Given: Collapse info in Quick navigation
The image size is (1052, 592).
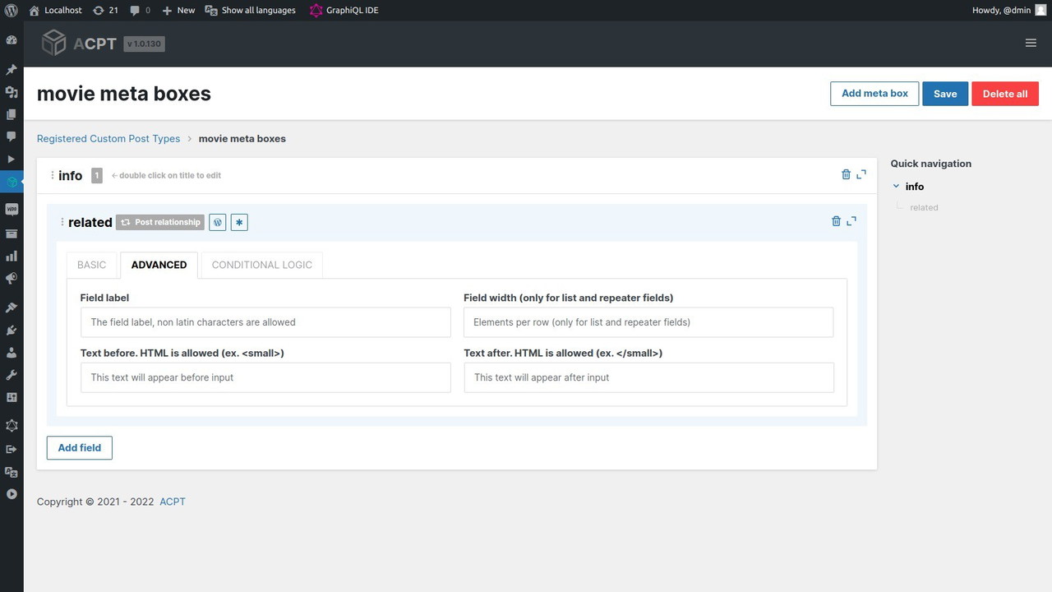Looking at the screenshot, I should coord(896,187).
